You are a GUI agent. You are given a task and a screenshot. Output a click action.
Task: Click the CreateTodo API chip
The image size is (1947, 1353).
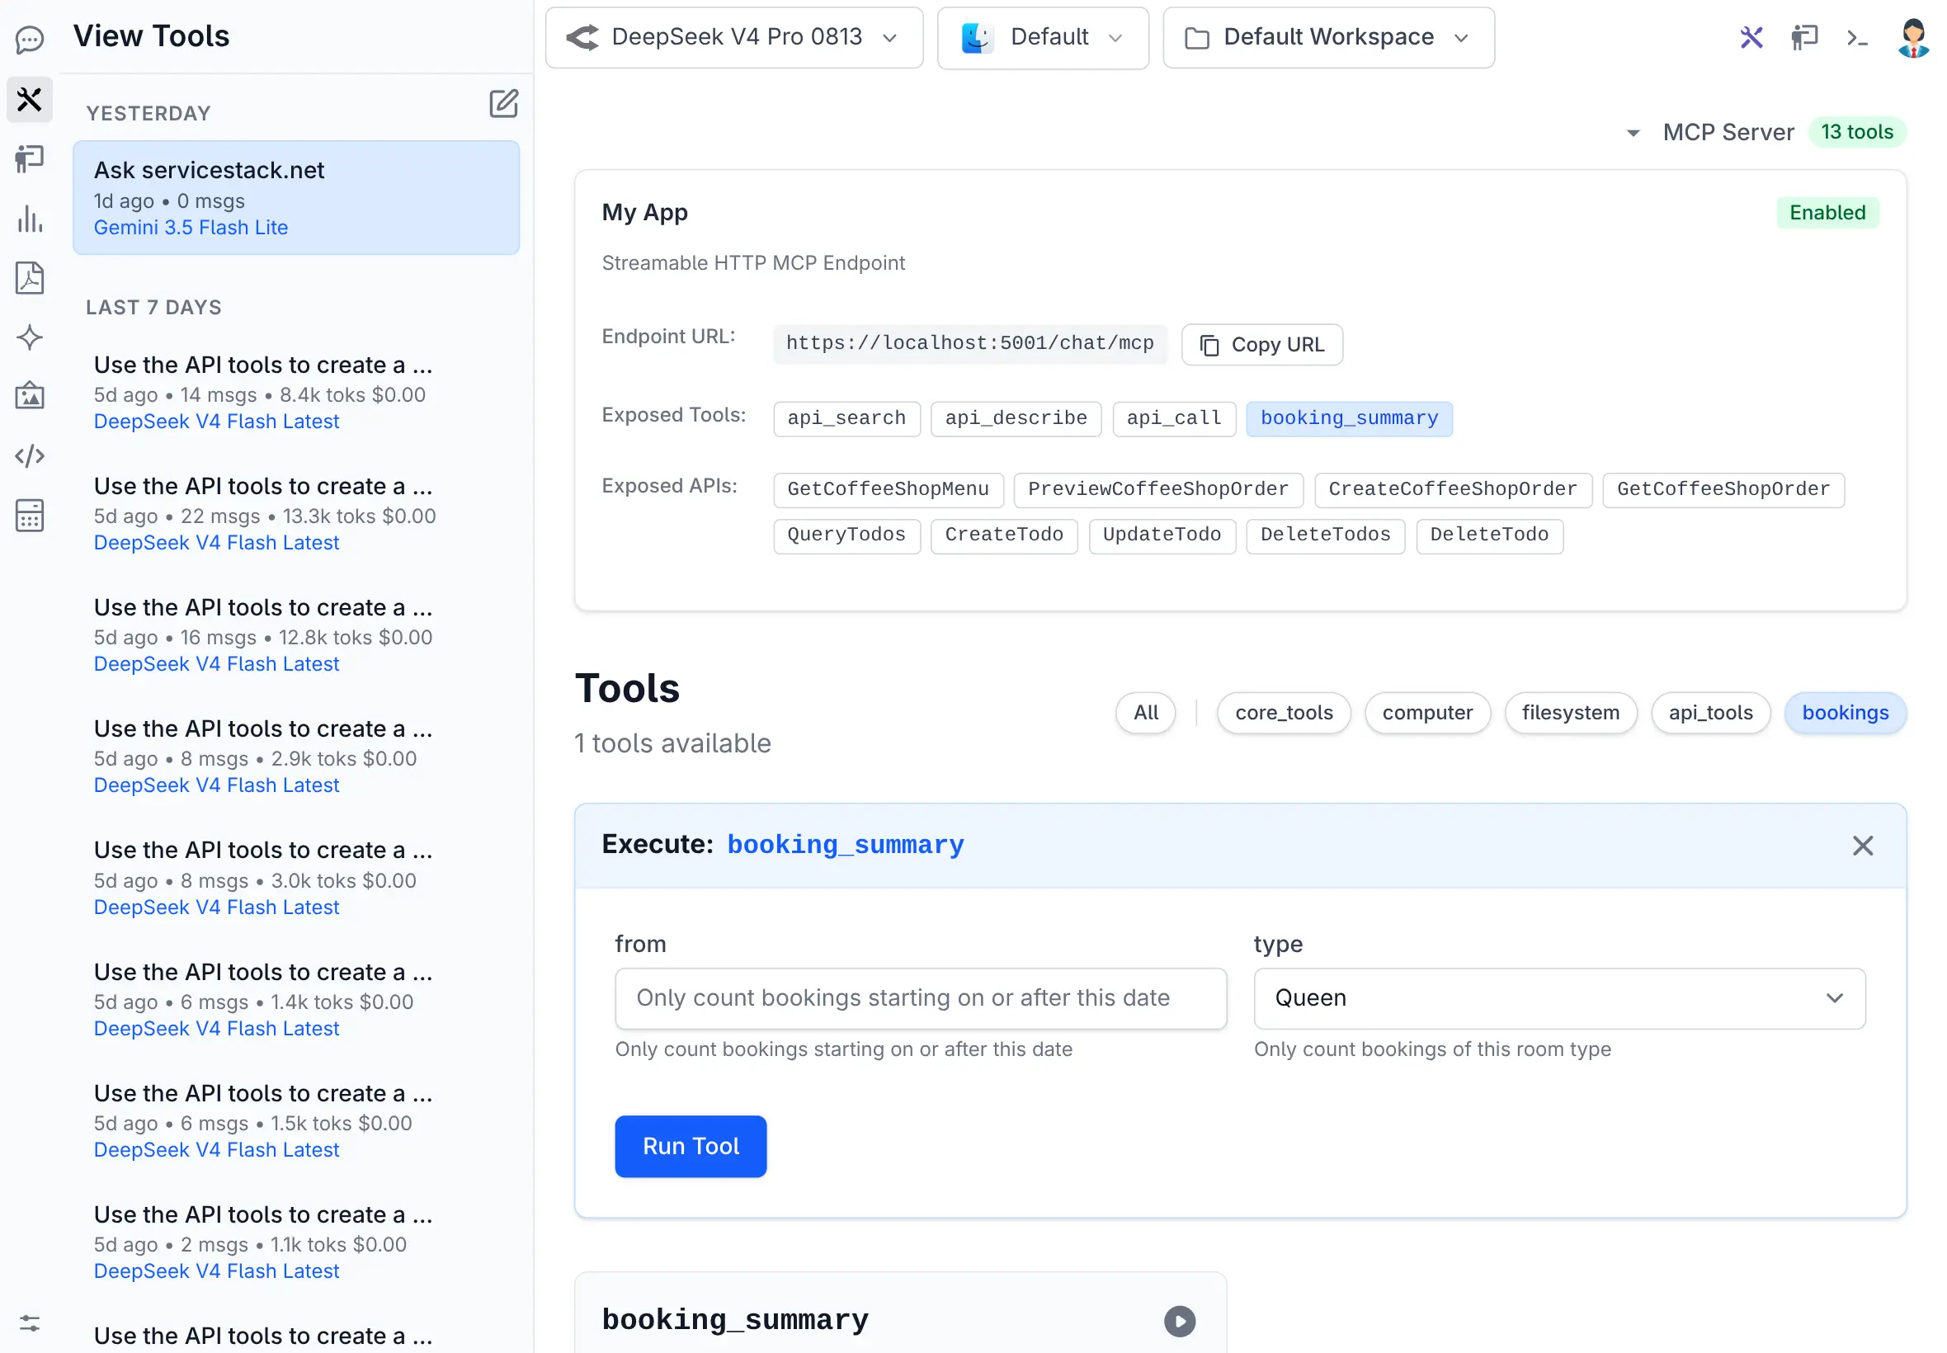1003,535
